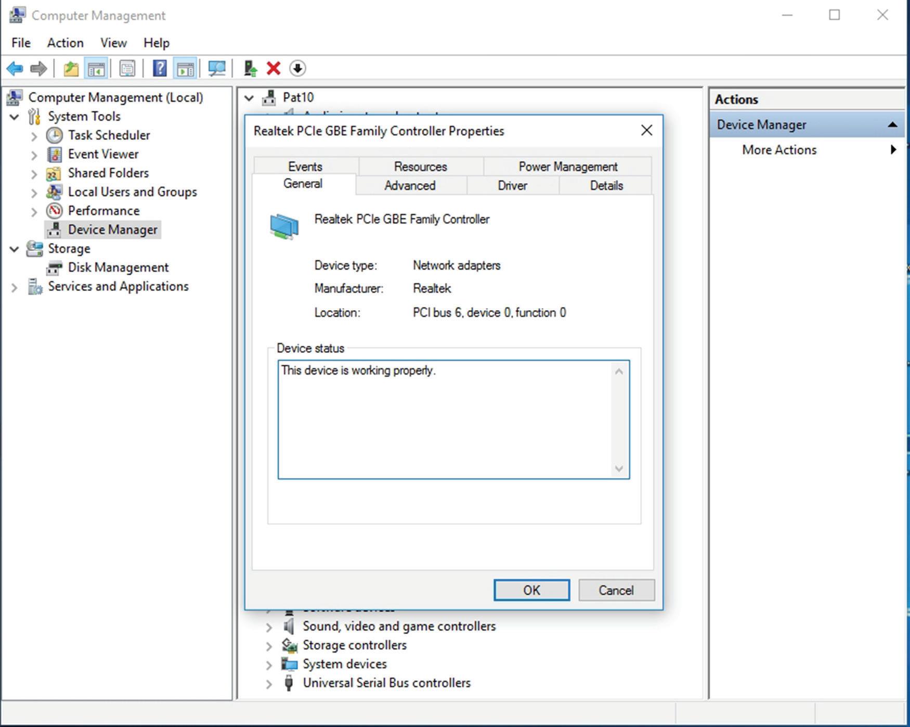Image resolution: width=910 pixels, height=727 pixels.
Task: Click the Forward arrow toolbar icon
Action: [38, 68]
